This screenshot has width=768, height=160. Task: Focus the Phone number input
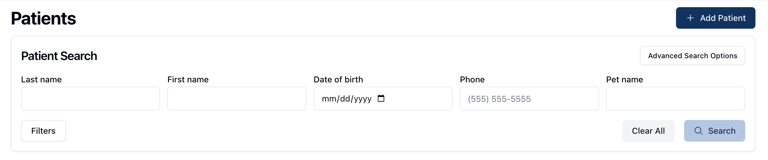pos(529,99)
